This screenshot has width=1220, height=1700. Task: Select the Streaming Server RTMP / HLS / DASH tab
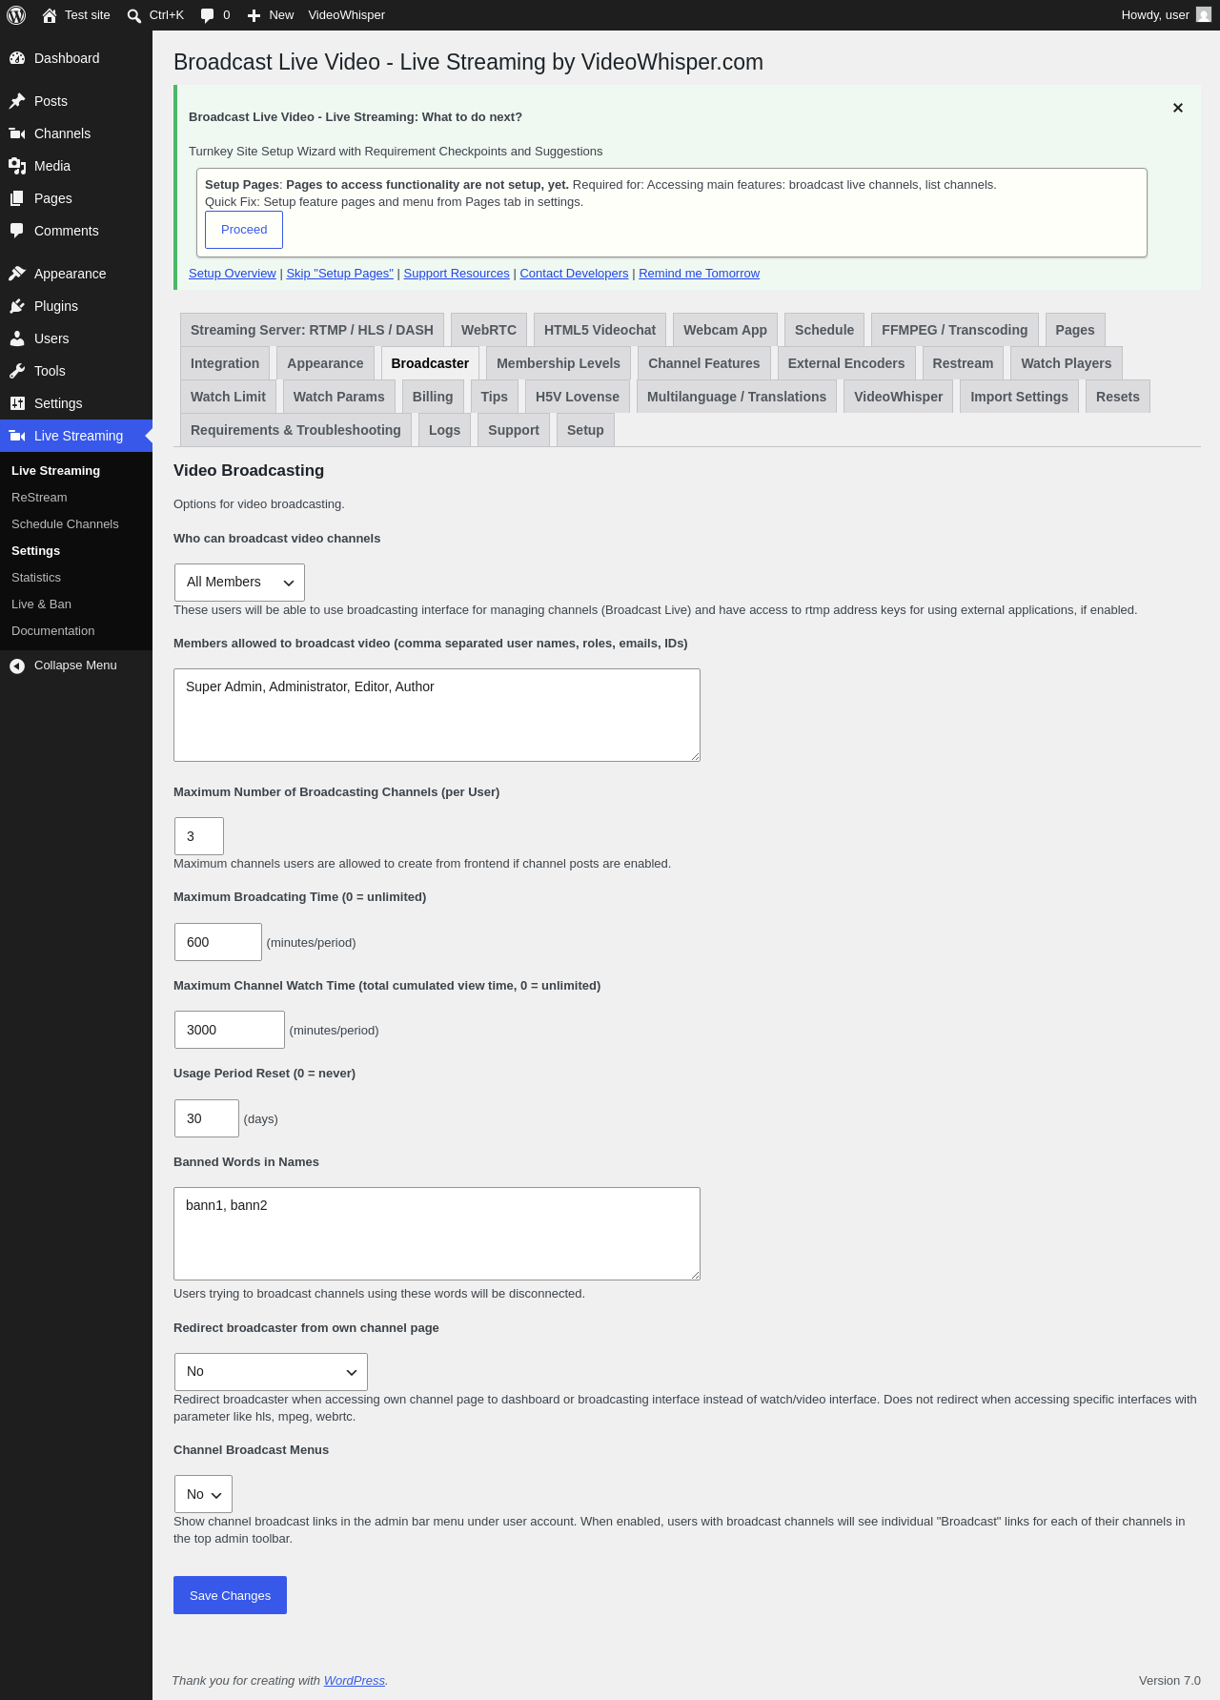click(312, 330)
